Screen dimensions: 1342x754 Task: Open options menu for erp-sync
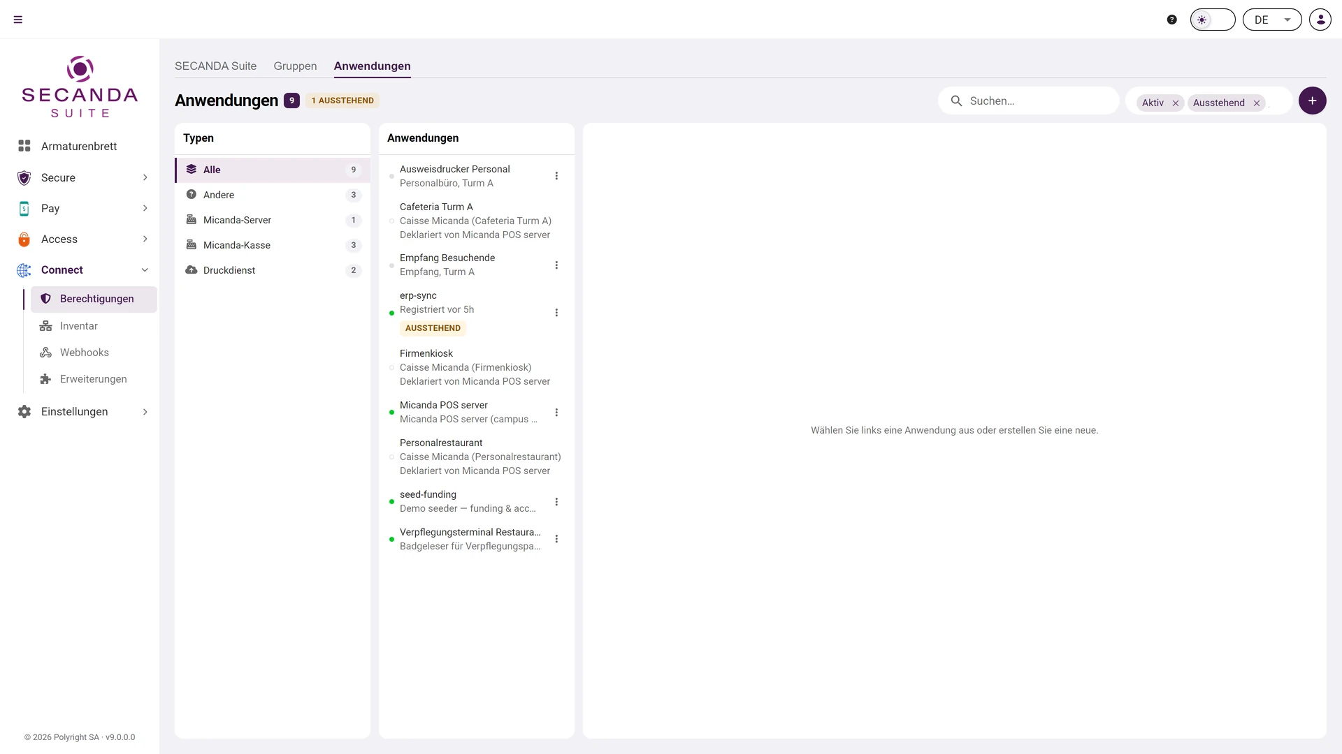(x=556, y=313)
